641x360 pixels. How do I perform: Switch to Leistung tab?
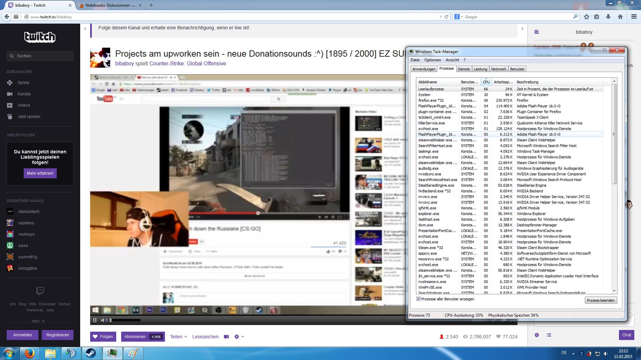480,69
